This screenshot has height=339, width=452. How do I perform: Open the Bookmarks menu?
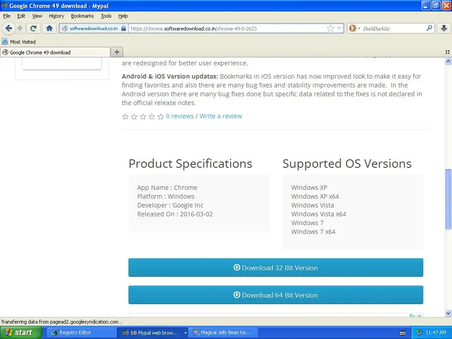(x=83, y=16)
